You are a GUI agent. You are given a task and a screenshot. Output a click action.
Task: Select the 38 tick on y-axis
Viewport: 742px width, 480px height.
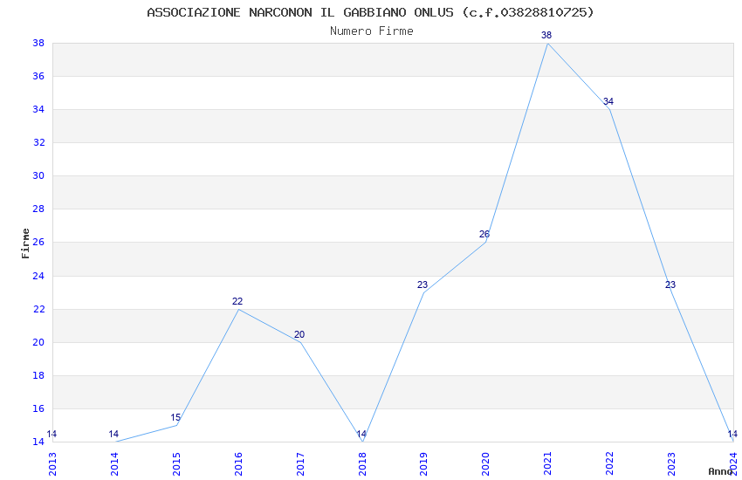[38, 43]
